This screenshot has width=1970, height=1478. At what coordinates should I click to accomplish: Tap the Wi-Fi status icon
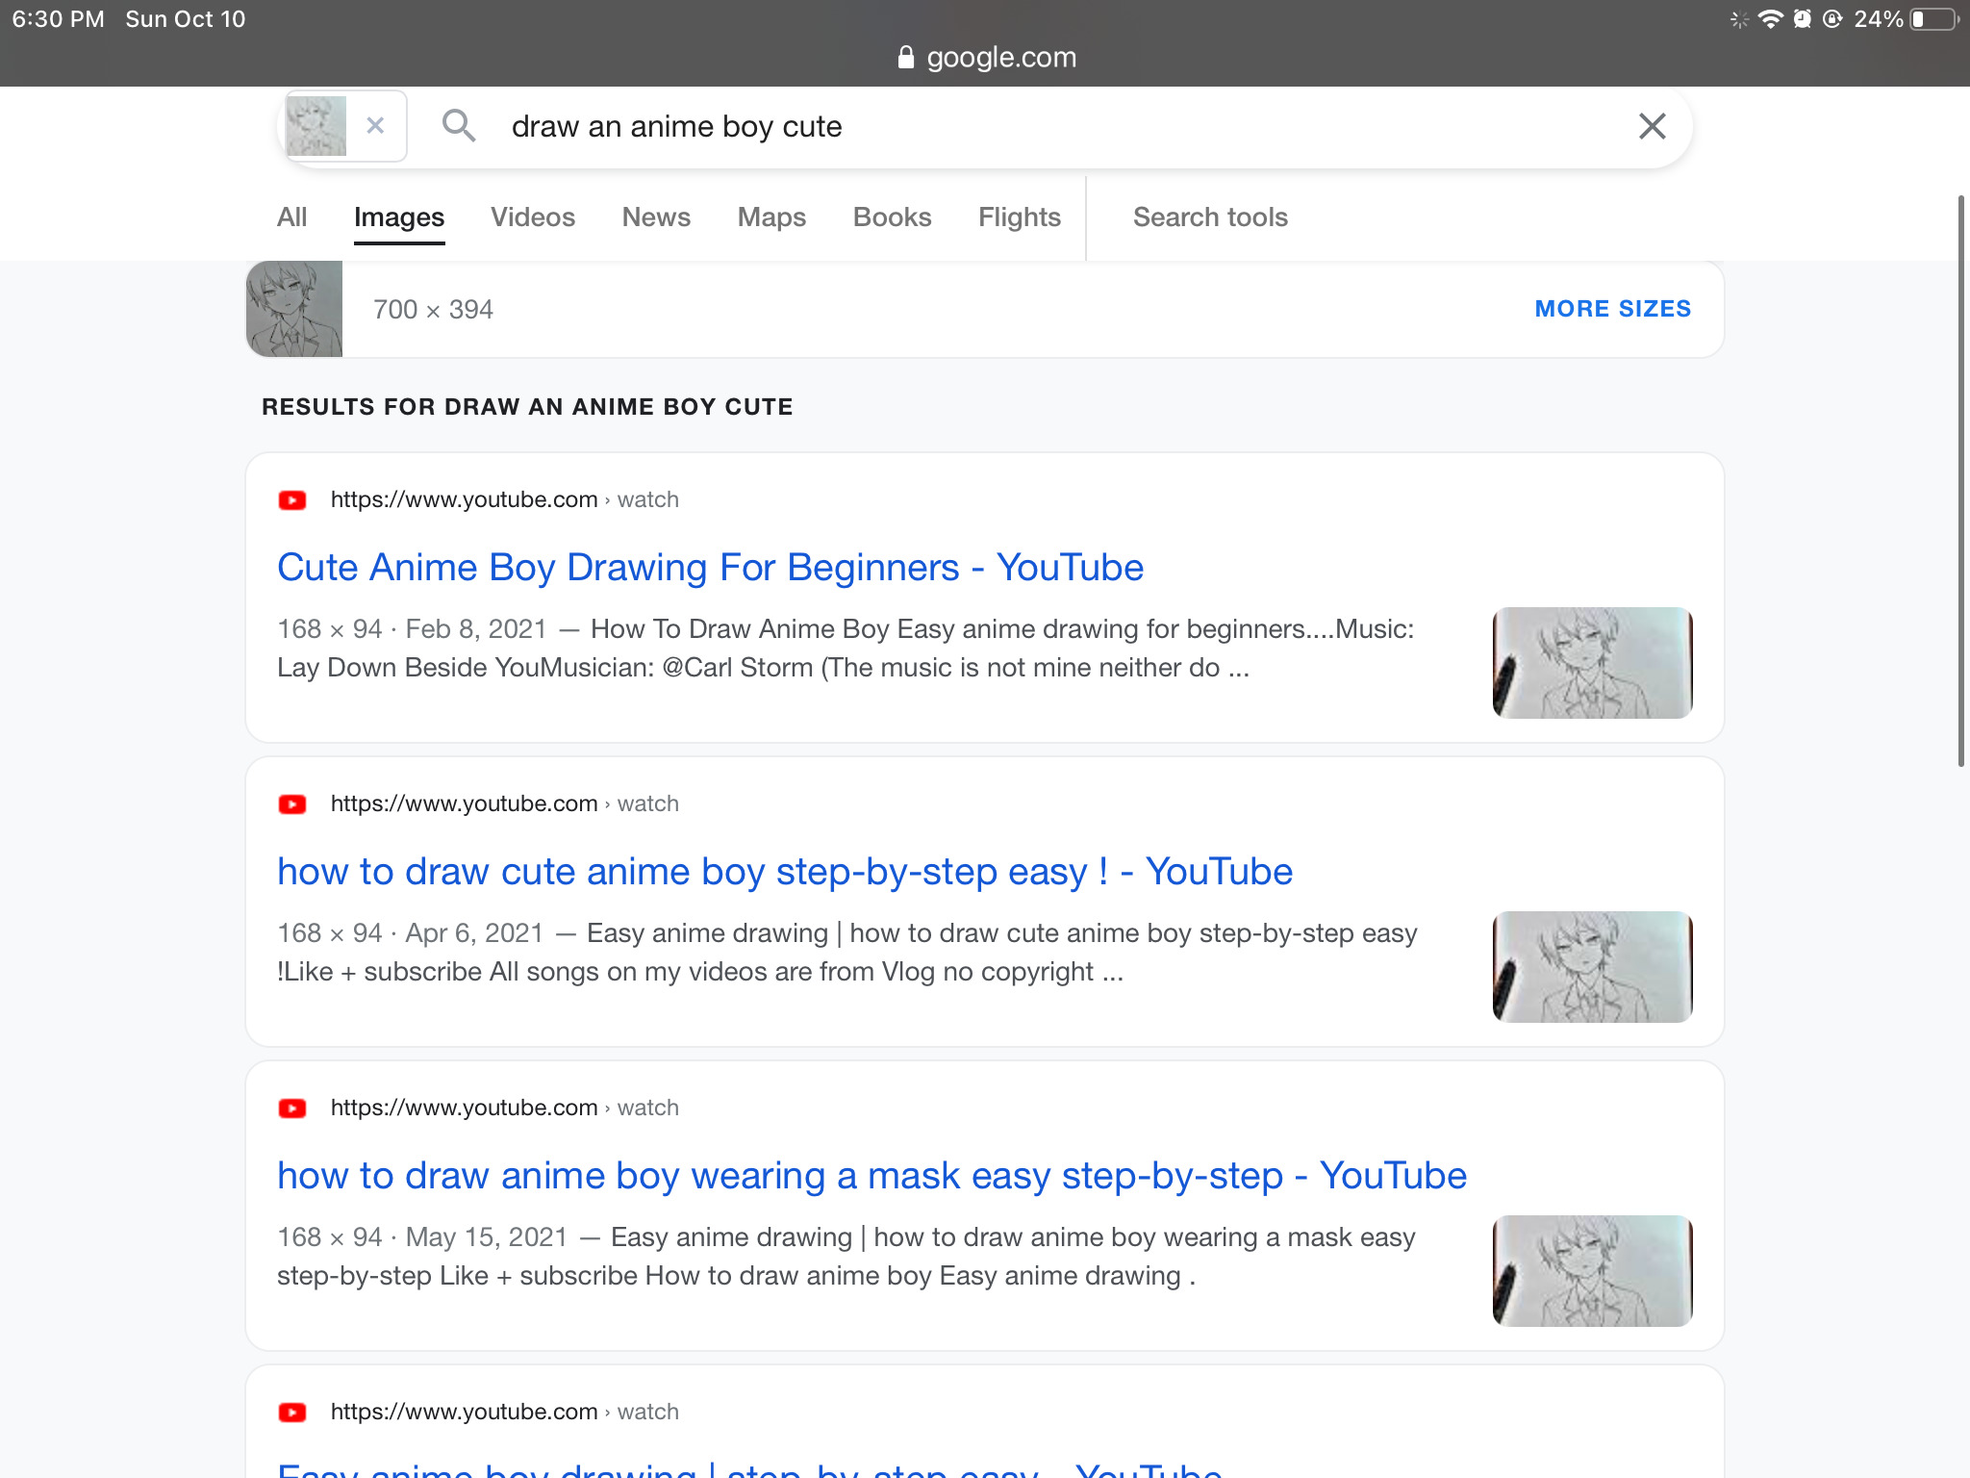tap(1770, 19)
